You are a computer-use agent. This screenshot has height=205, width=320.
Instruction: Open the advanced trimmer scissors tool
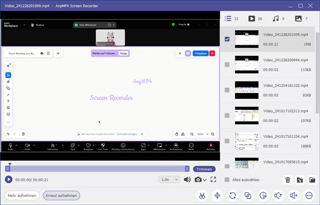coord(202,195)
